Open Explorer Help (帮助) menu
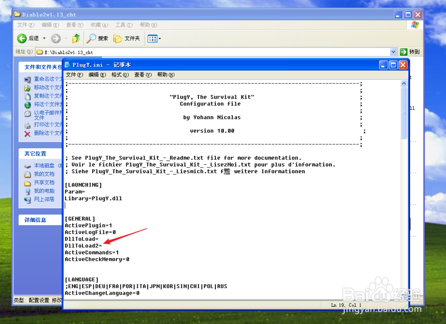The image size is (446, 324). pos(149,25)
